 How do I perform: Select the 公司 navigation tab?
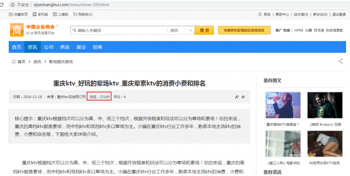coord(49,47)
